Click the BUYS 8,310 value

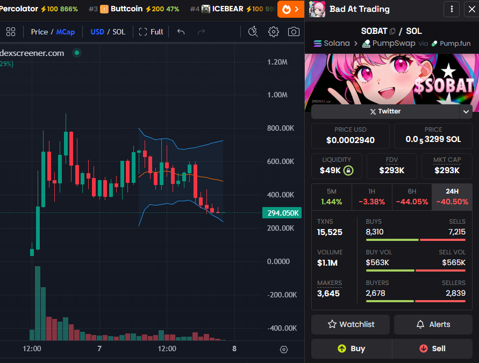pos(375,232)
